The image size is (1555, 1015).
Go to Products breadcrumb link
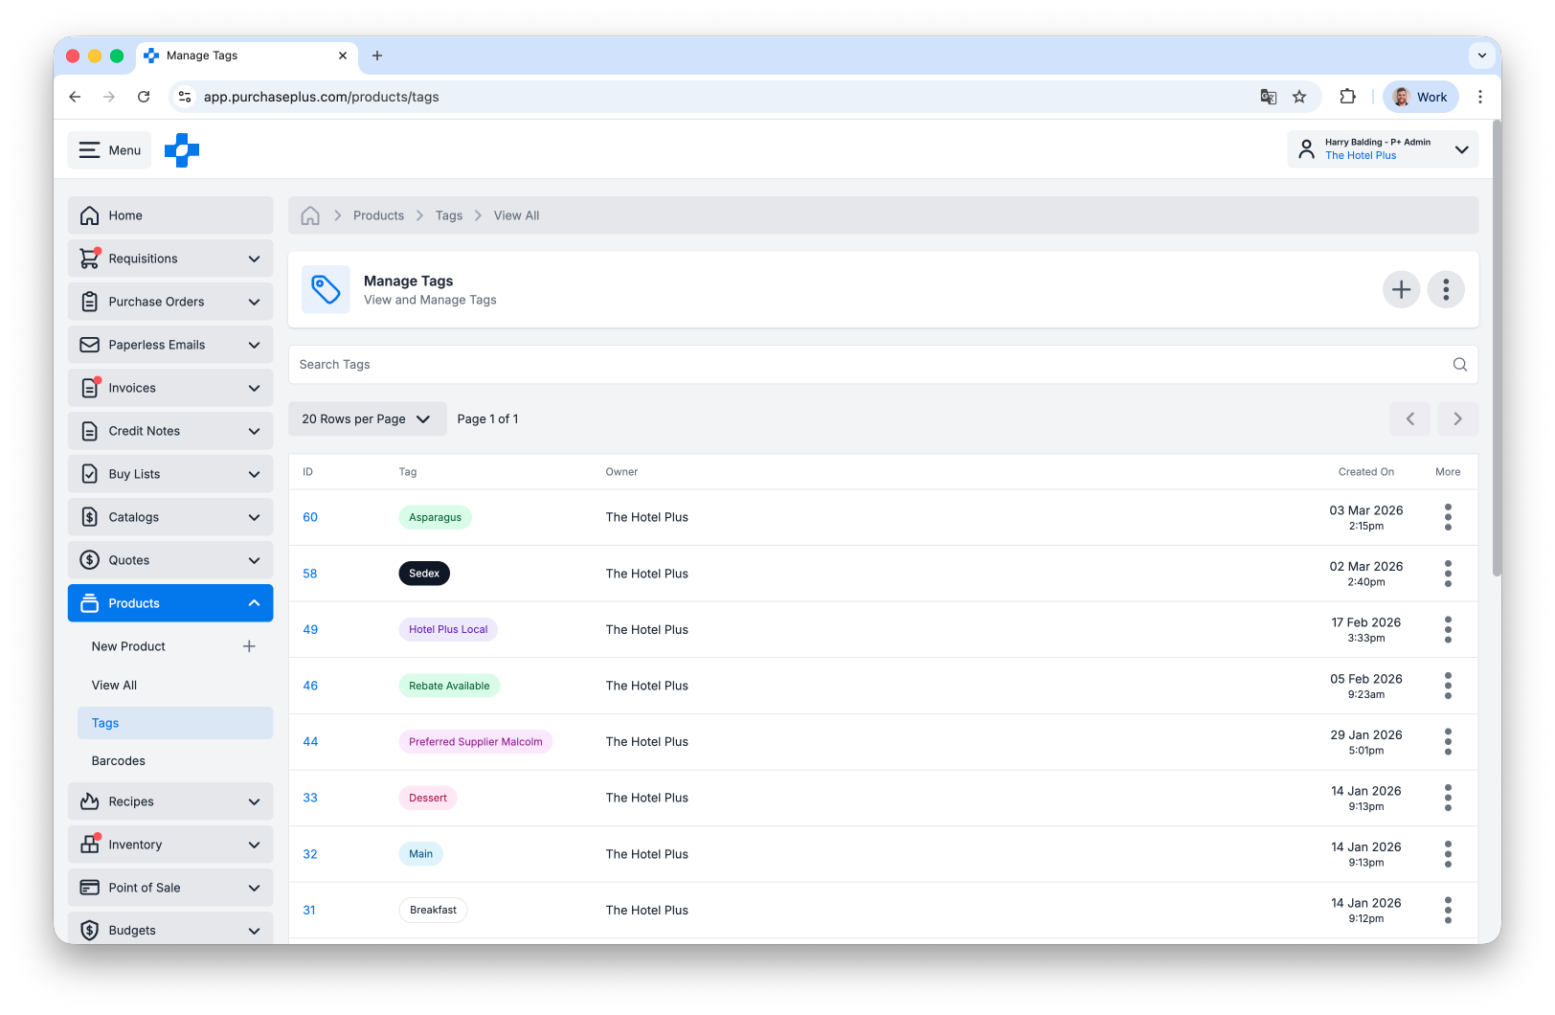pyautogui.click(x=378, y=215)
